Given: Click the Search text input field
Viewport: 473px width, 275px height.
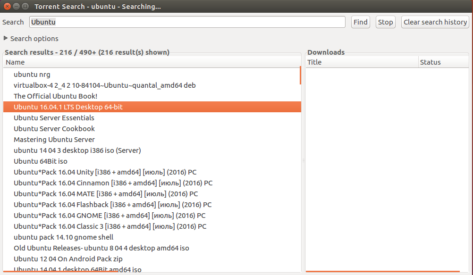Looking at the screenshot, I should click(187, 22).
